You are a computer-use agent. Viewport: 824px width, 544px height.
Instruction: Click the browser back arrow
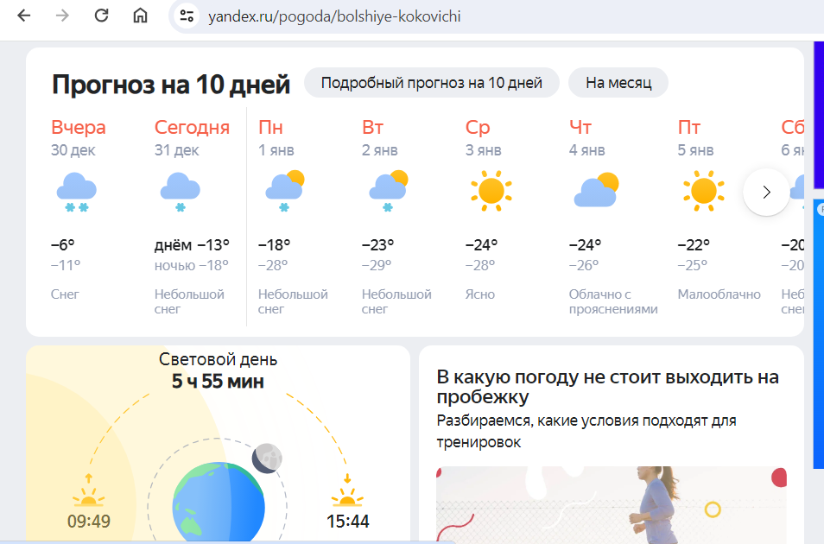click(24, 16)
